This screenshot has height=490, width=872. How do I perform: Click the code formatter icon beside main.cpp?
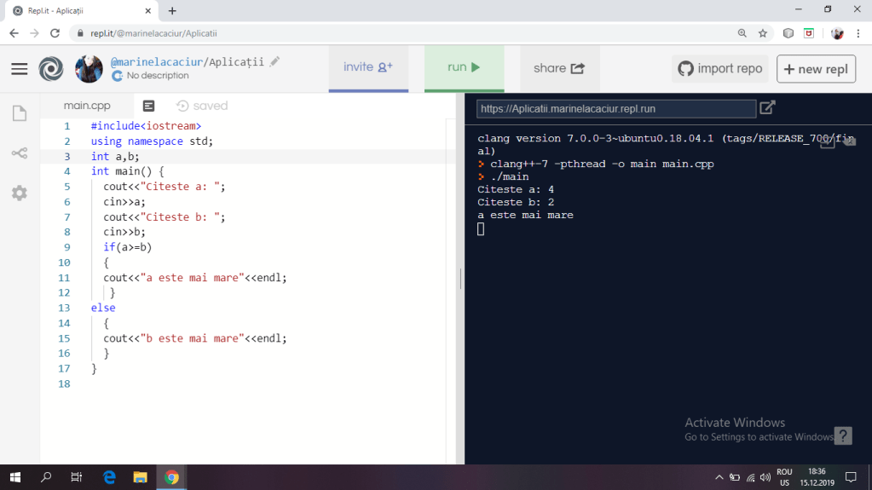148,106
